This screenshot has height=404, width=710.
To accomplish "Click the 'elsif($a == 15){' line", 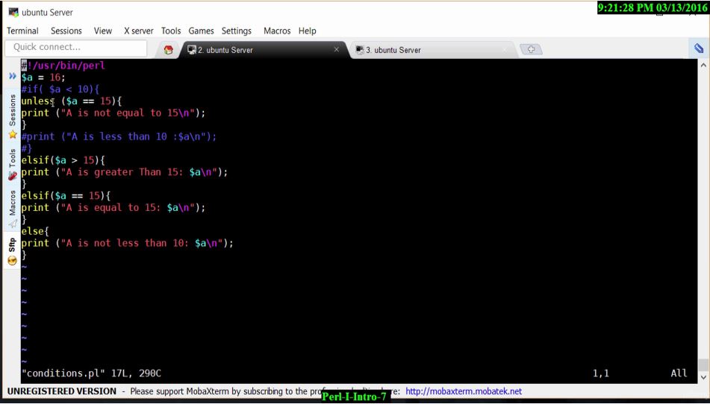I will pos(66,195).
